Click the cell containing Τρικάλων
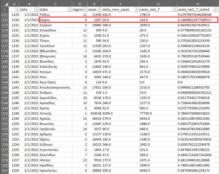 coord(56,46)
